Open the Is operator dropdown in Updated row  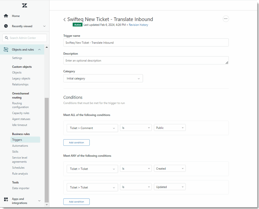pos(136,187)
